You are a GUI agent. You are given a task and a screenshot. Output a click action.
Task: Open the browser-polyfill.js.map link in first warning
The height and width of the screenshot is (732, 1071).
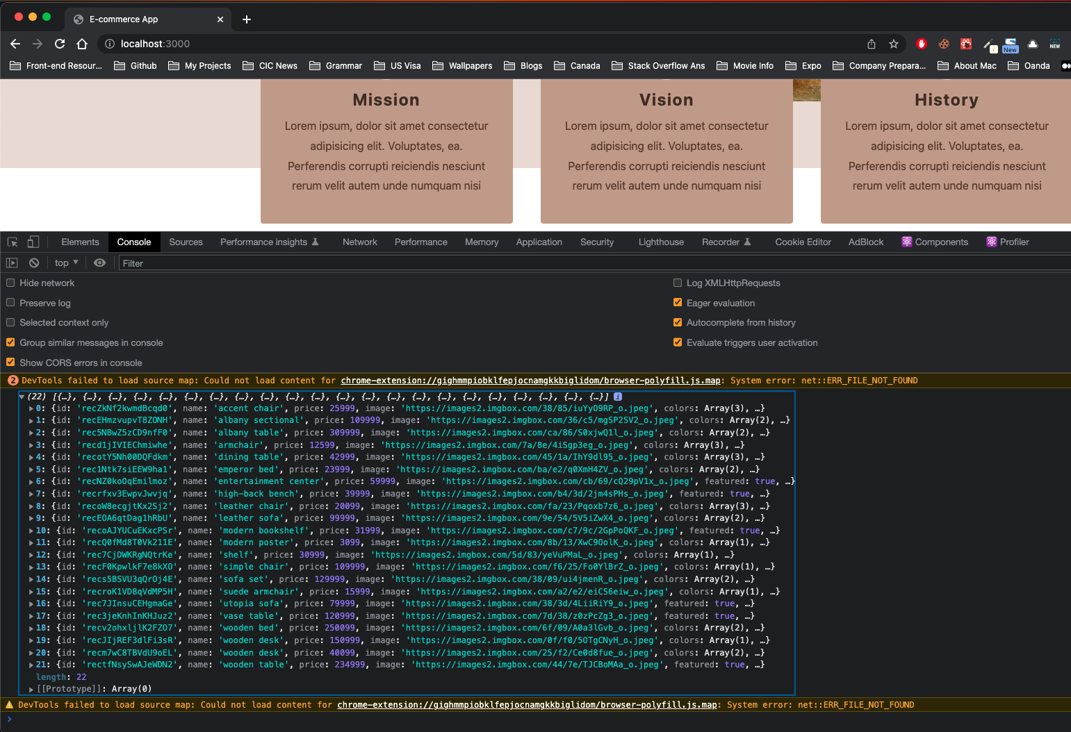pyautogui.click(x=530, y=381)
